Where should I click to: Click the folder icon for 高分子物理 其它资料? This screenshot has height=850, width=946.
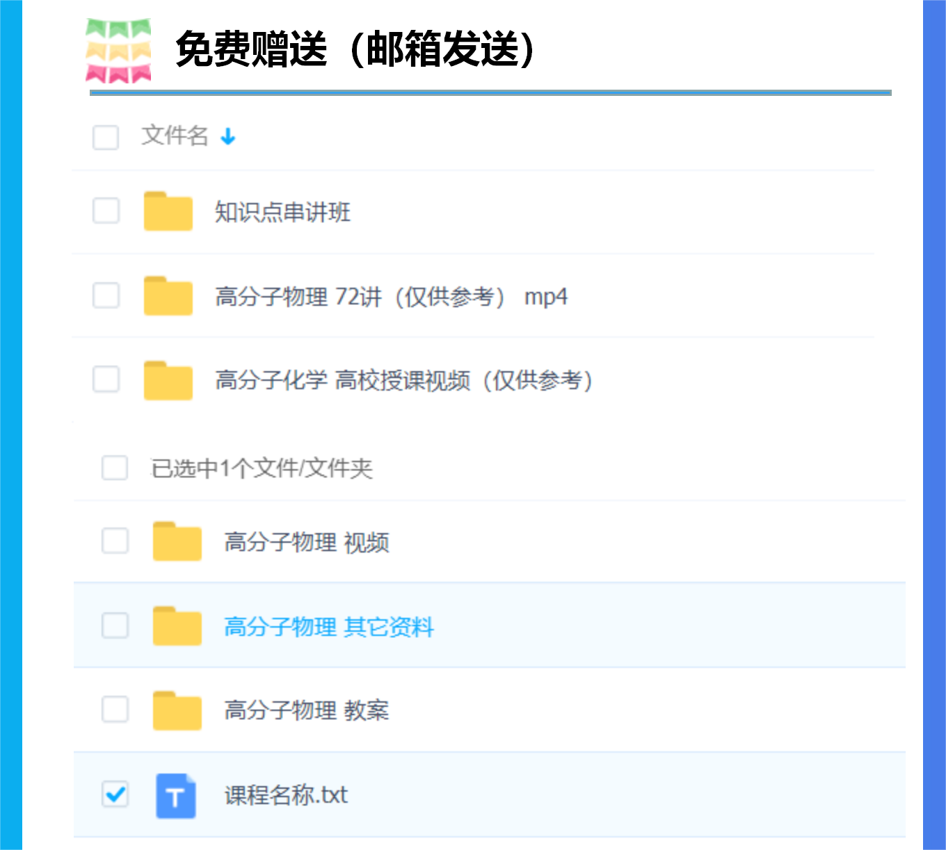177,626
